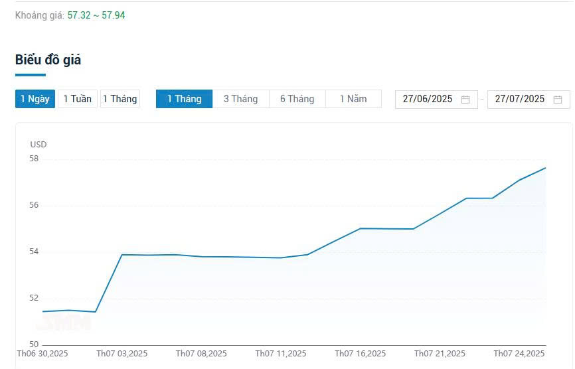Open calendar icon in 27/07/2025 field

558,100
